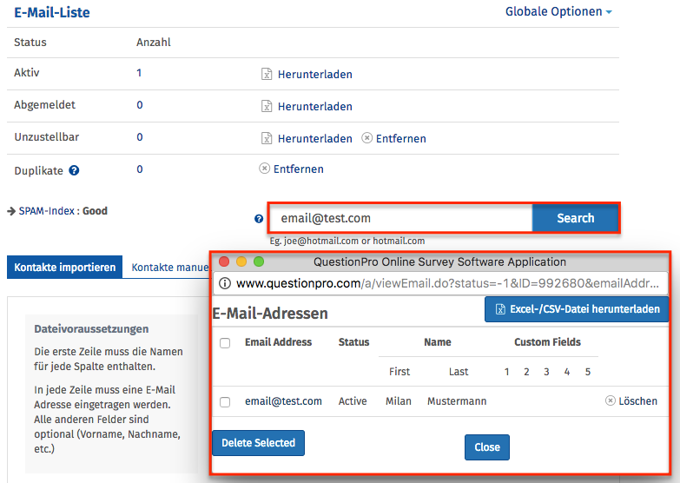Click the Dateivoraussetzungen heading
This screenshot has width=680, height=483.
coord(91,329)
